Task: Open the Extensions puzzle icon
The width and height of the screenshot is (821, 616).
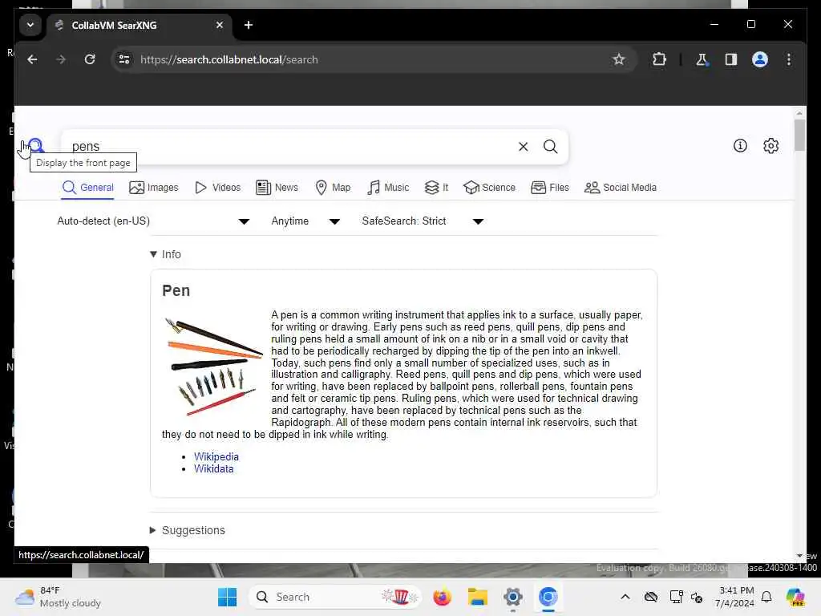Action: point(659,59)
